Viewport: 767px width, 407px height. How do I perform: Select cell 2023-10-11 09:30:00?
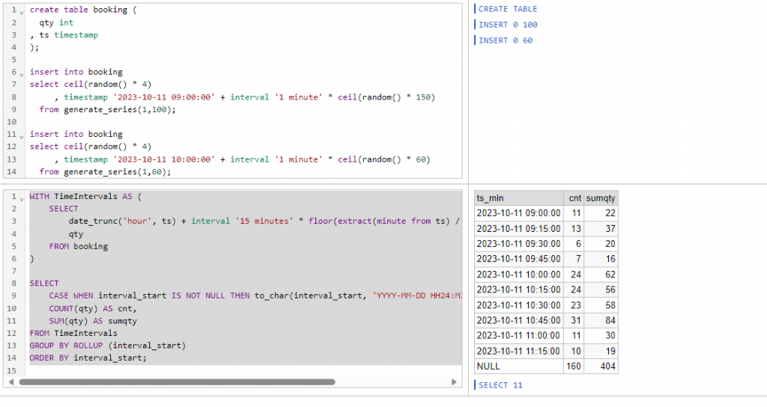[518, 244]
